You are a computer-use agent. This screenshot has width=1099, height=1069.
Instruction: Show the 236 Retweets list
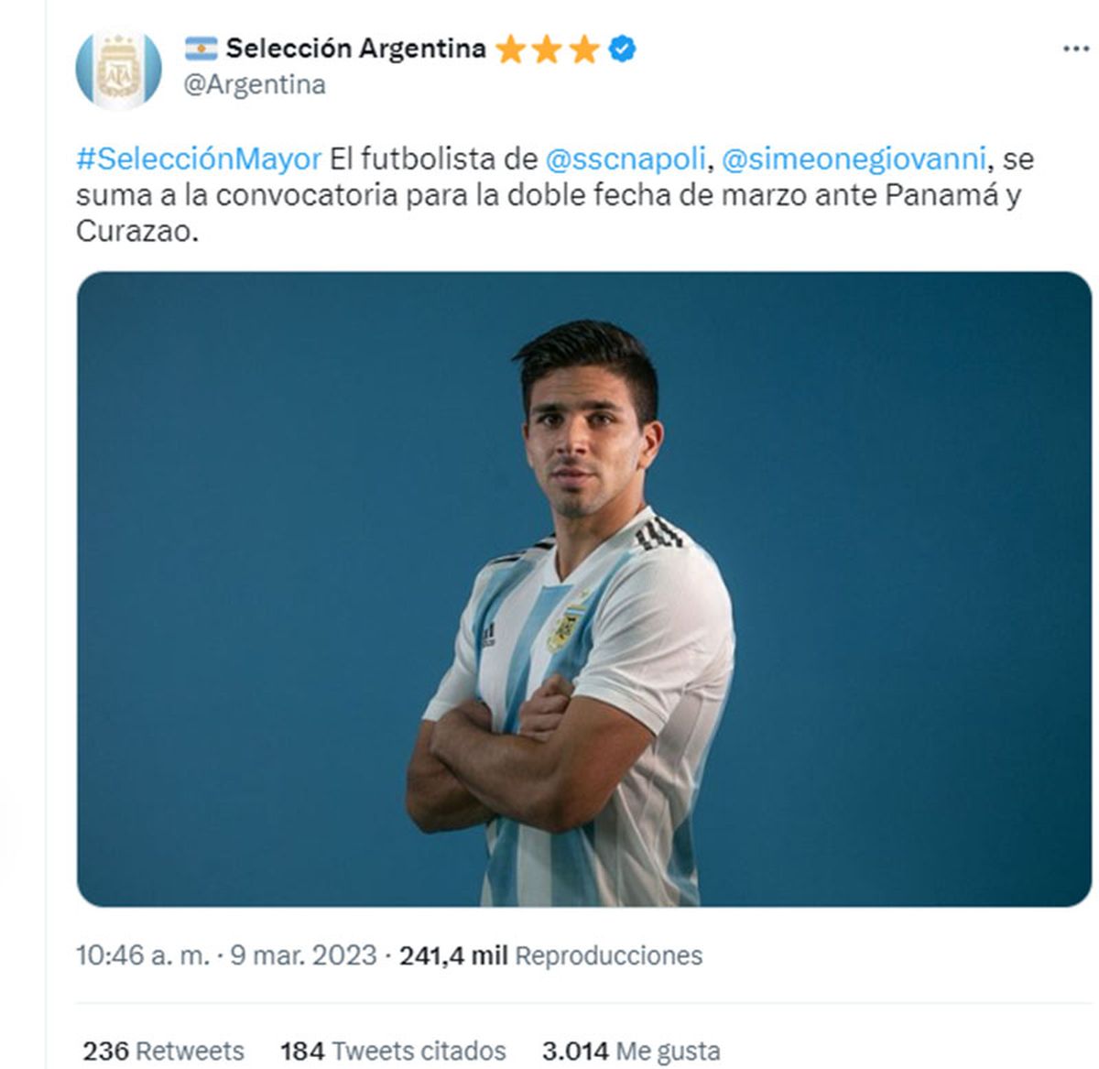164,1050
